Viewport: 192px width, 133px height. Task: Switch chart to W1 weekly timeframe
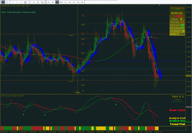click(78, 2)
